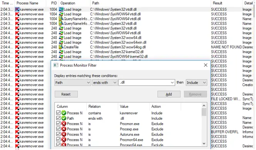
Task: Toggle the Procexp.exe Exclude filter checkbox
Action: pos(58,129)
